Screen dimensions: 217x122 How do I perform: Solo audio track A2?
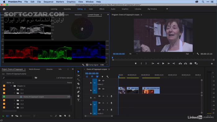[x=107, y=103]
